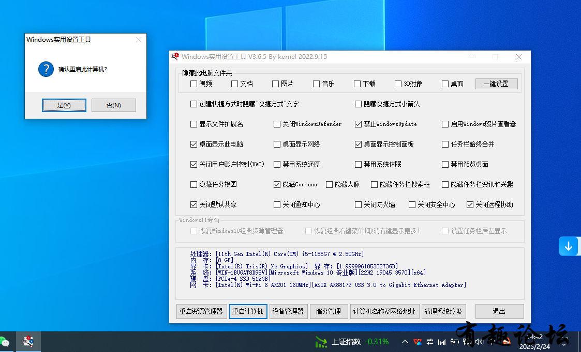
Task: Tick 禁用预览桌面 checkbox
Action: [445, 164]
